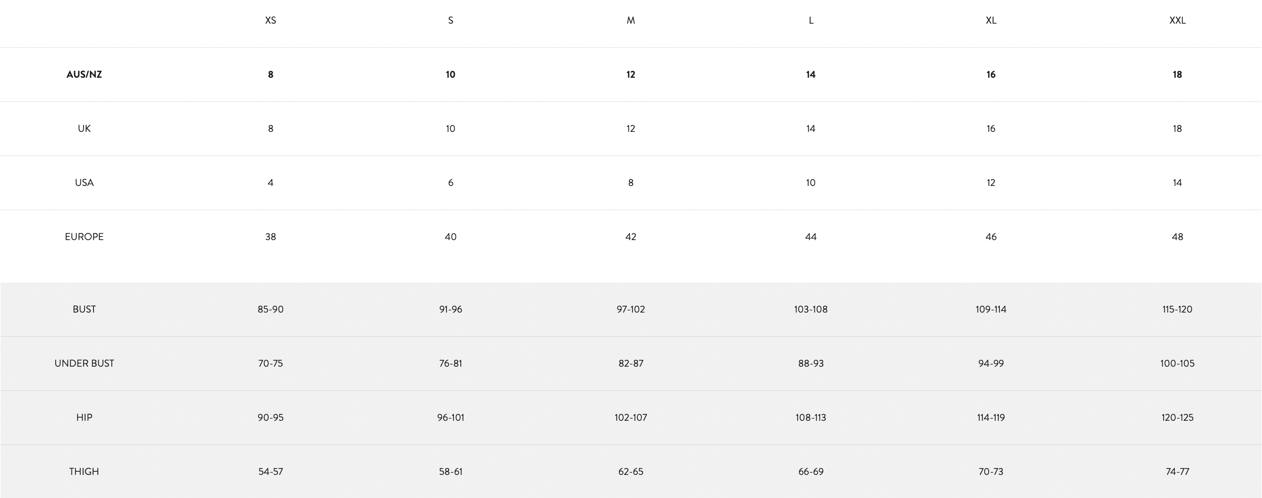1262x498 pixels.
Task: Select the UNDER BUST row label
Action: pos(84,364)
